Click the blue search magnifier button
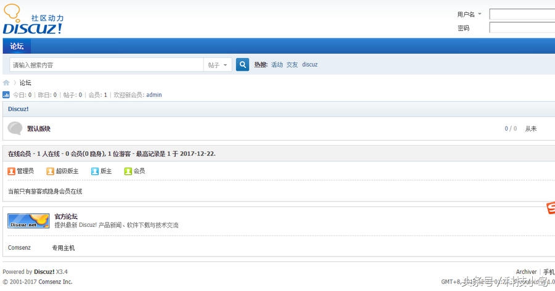The image size is (555, 291). click(x=242, y=65)
